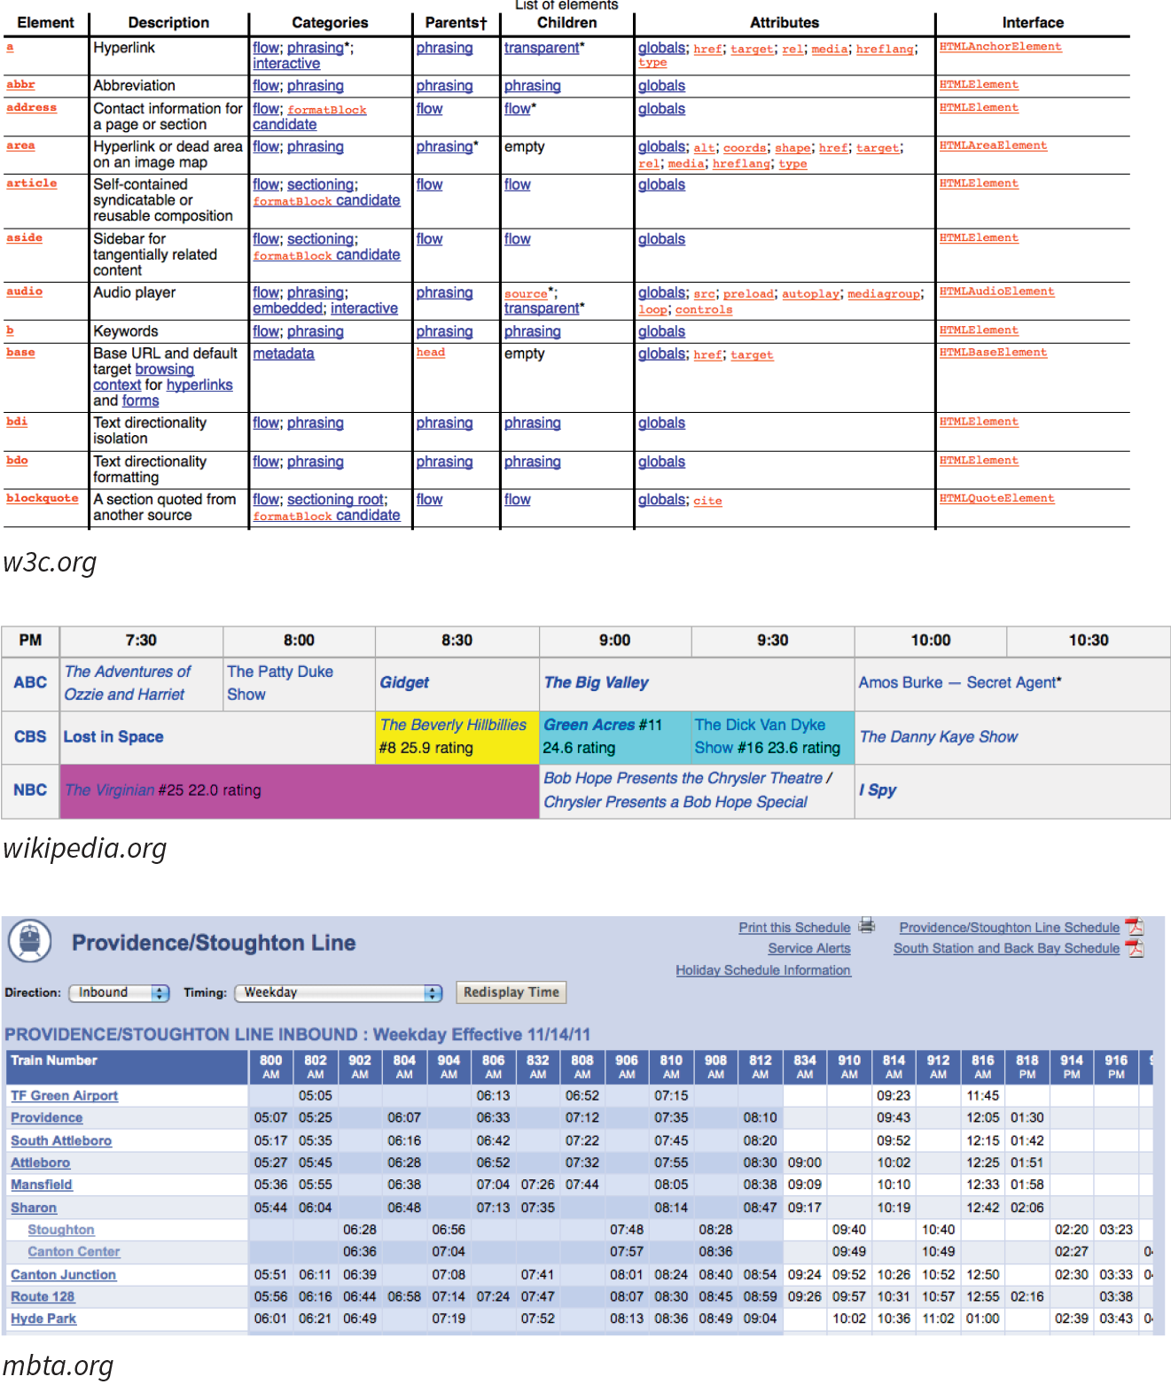
Task: Open the address element link
Action: (x=31, y=108)
